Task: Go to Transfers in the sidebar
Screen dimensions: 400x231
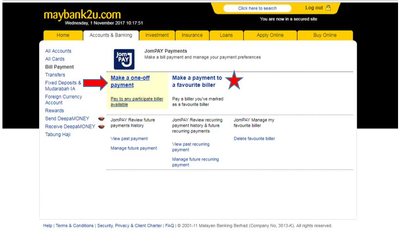Action: click(55, 75)
